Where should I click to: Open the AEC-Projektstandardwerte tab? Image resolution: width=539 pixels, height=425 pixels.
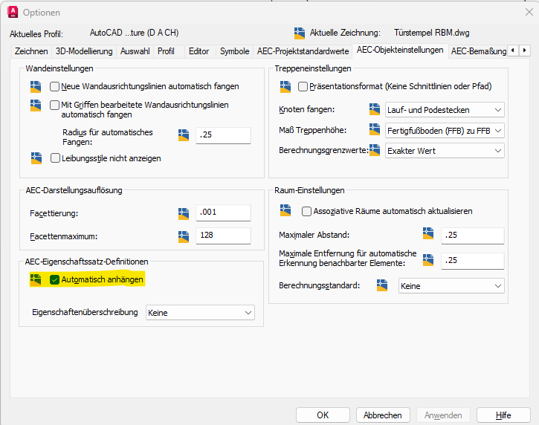point(303,51)
